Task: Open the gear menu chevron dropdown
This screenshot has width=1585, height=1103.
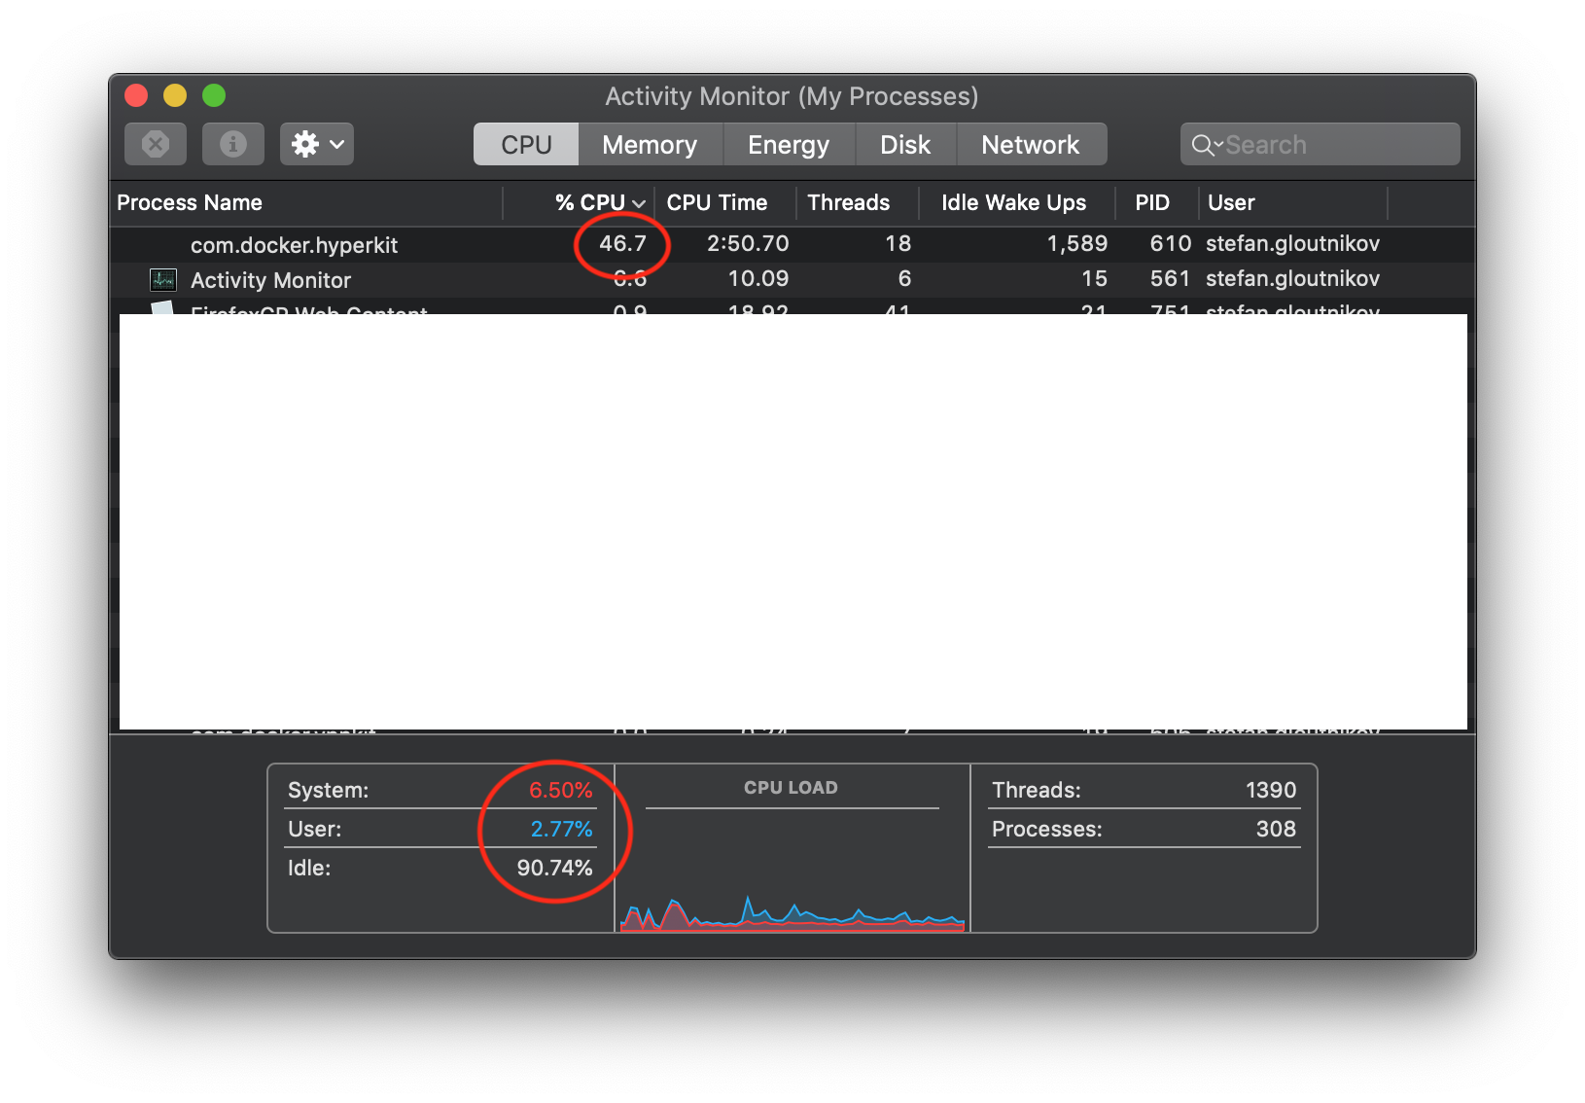Action: 335,144
